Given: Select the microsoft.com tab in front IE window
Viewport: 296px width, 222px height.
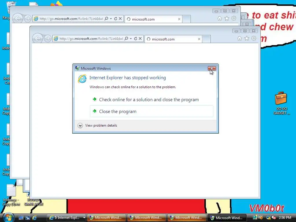Looking at the screenshot, I should point(173,39).
